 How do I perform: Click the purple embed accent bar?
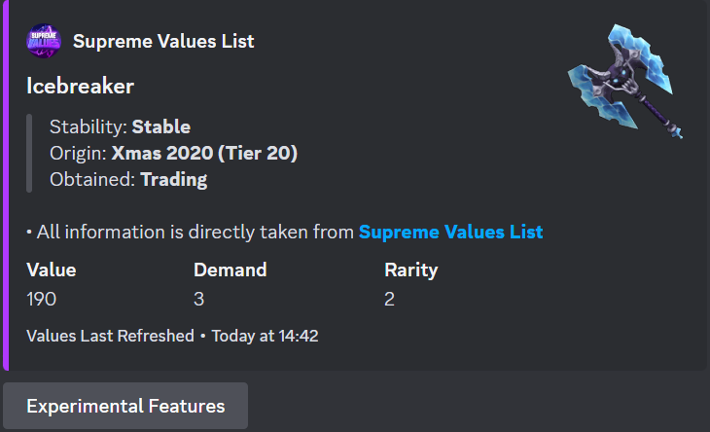tap(5, 185)
